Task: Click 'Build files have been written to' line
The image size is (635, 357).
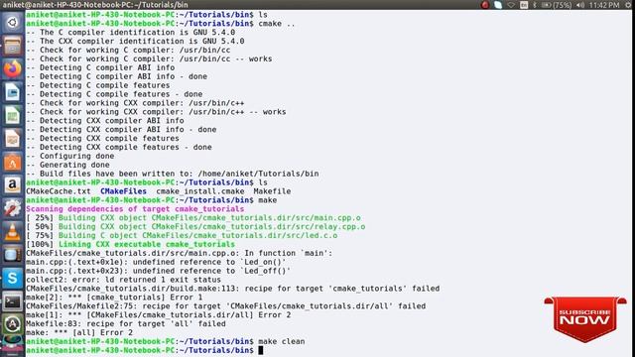Action: (x=173, y=174)
